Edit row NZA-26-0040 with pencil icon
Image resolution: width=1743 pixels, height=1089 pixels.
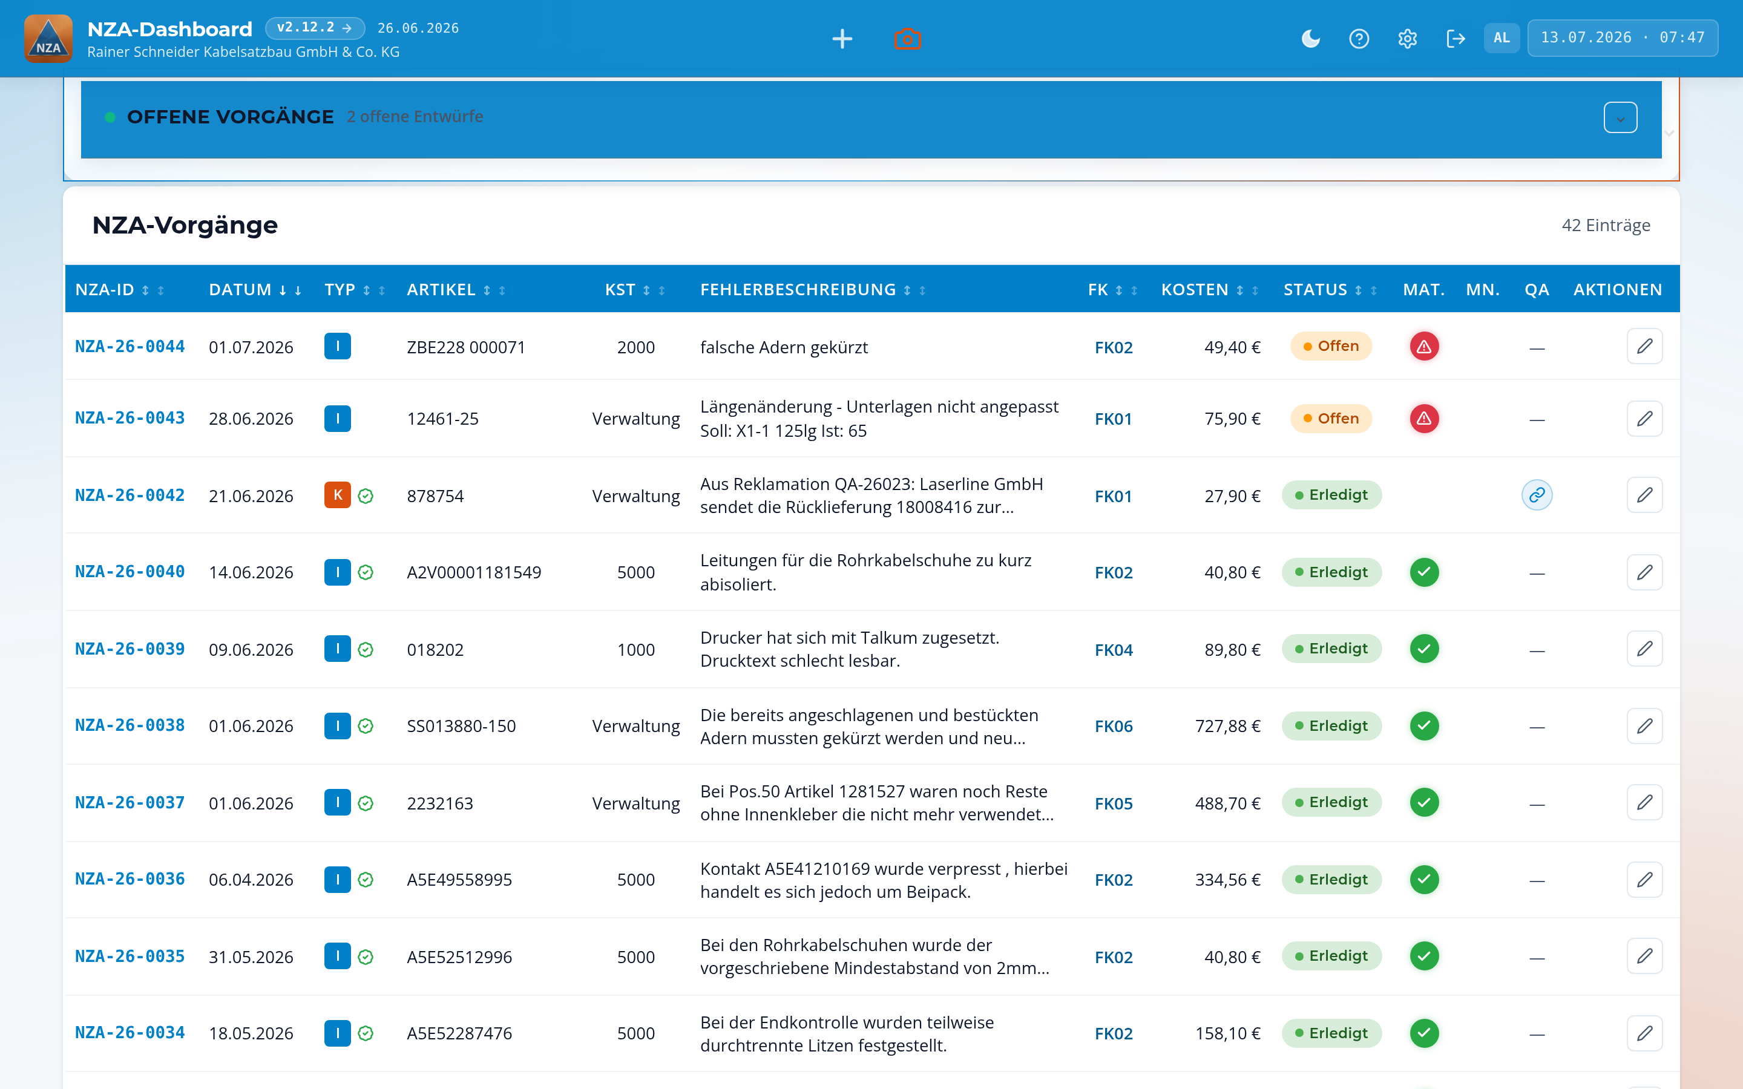[x=1644, y=572]
